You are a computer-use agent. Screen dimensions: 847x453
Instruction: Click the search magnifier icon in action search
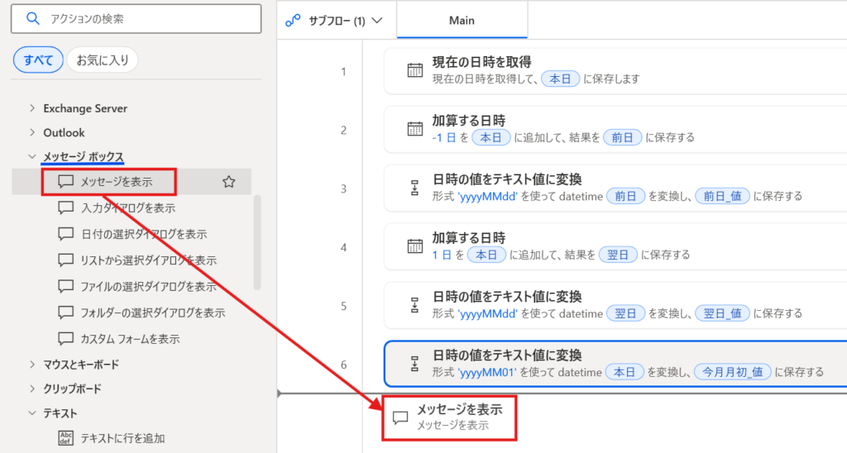tap(33, 19)
